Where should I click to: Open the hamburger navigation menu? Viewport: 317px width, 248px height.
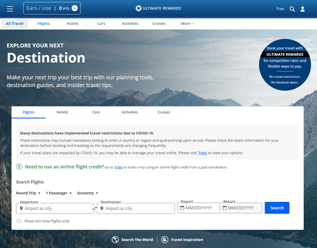tap(10, 9)
